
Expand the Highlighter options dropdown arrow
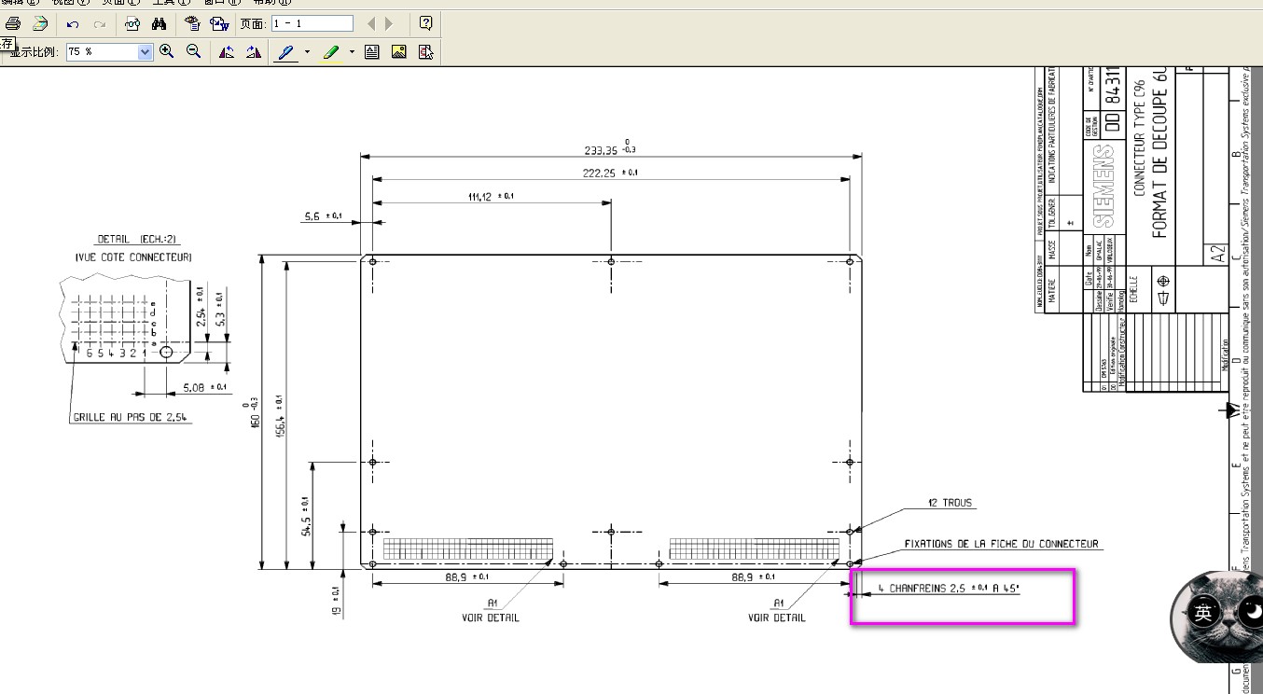[352, 52]
